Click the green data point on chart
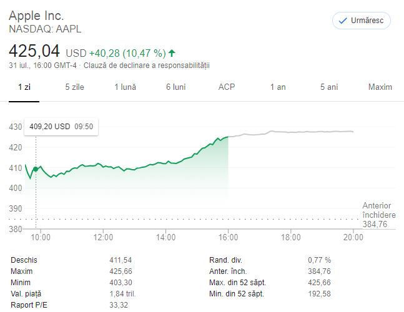 [36, 169]
